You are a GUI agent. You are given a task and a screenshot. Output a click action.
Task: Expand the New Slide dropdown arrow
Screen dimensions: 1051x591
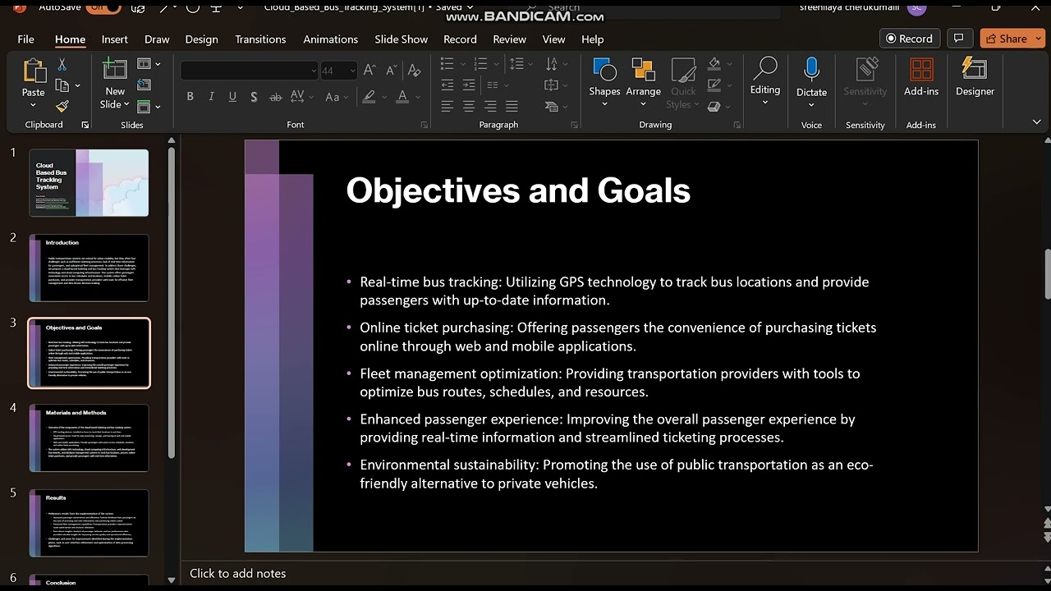(x=126, y=104)
